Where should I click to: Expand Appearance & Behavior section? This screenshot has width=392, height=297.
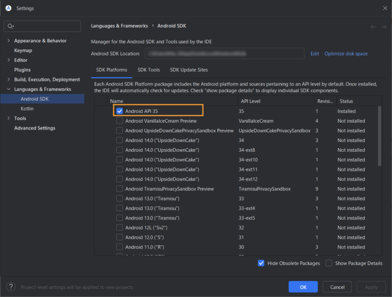[9, 41]
